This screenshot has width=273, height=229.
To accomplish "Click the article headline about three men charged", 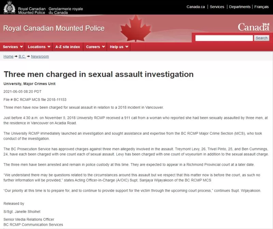I will point(99,74).
